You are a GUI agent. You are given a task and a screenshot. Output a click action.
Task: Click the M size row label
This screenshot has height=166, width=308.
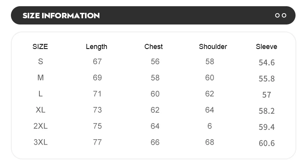[41, 78]
